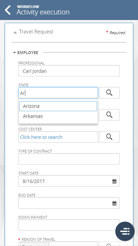Click magnifier button below State search
Image resolution: width=138 pixels, height=246 pixels.
tap(109, 115)
